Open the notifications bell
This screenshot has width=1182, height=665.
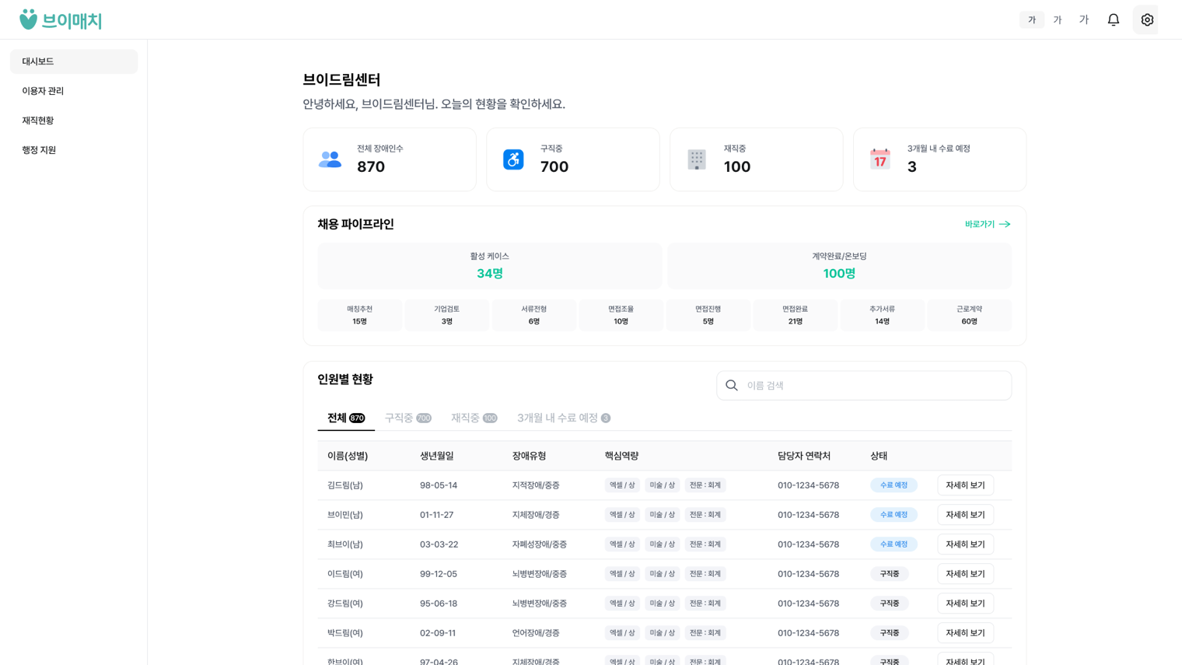click(1114, 19)
